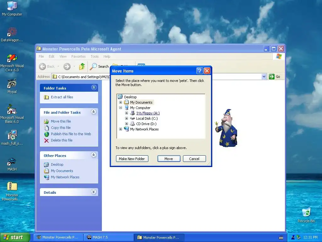Select 3½ Floppy (A:) in tree

pos(148,113)
